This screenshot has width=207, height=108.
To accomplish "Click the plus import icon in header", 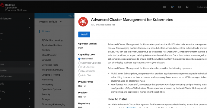I will click(180, 7).
